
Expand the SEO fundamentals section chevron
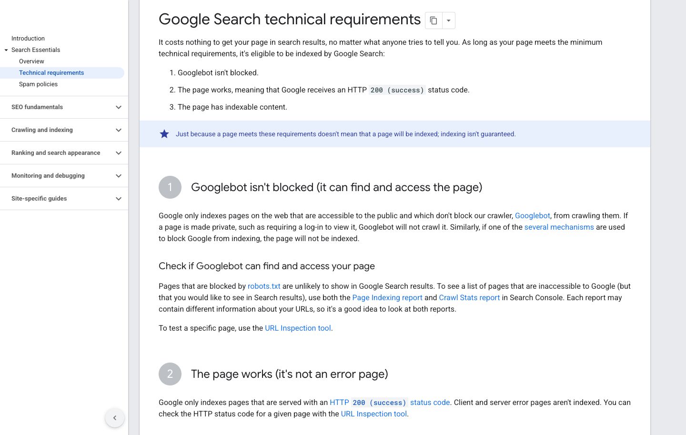coord(119,107)
